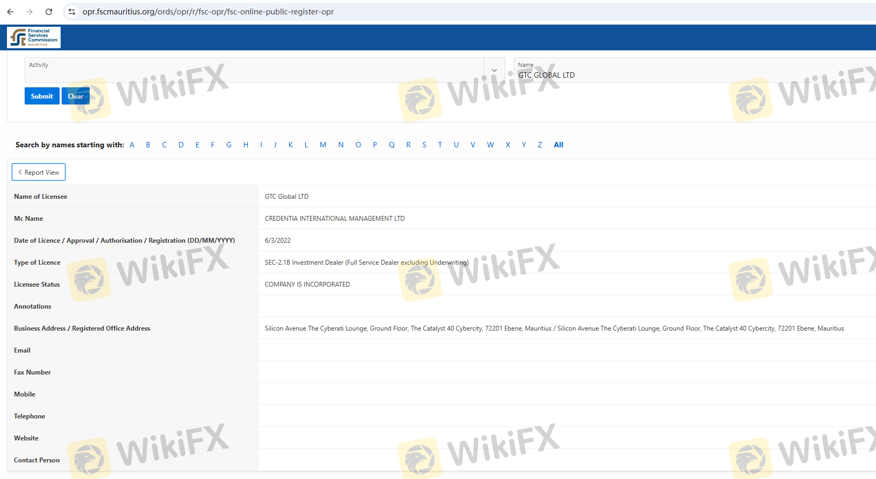Viewport: 876px width, 479px height.
Task: Click the Financial Services Commission logo
Action: pyautogui.click(x=34, y=38)
